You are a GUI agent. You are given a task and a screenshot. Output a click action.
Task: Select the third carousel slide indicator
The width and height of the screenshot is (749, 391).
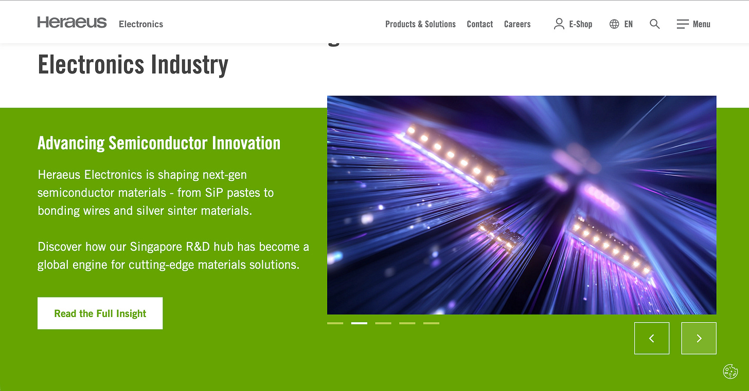tap(383, 323)
